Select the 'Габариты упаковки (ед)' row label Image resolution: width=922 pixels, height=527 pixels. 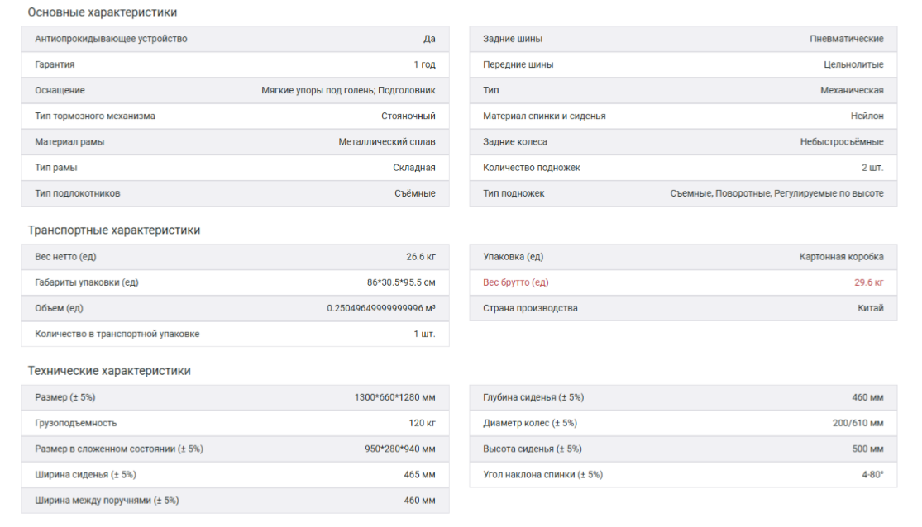[86, 282]
